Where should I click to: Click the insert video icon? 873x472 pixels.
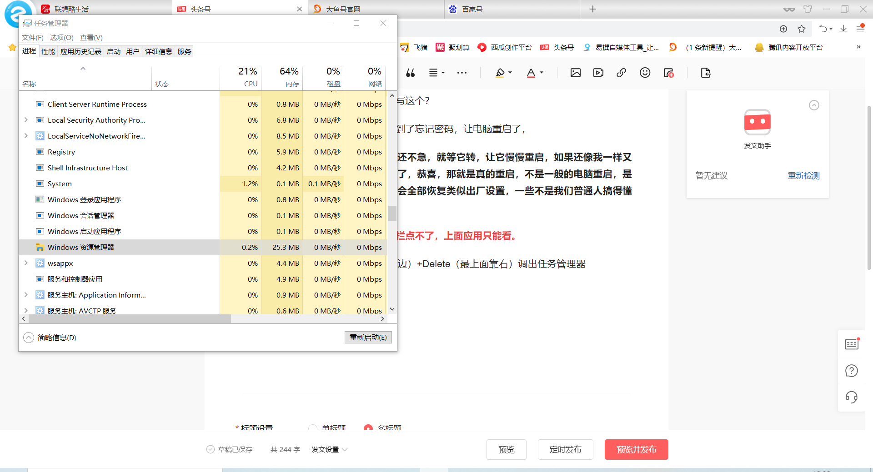[x=598, y=73]
